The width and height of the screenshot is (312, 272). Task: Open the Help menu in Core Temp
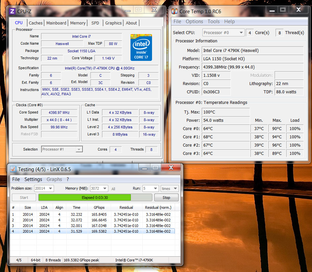coord(230,22)
